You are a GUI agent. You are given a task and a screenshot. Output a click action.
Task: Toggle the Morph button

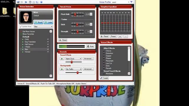click(39, 22)
